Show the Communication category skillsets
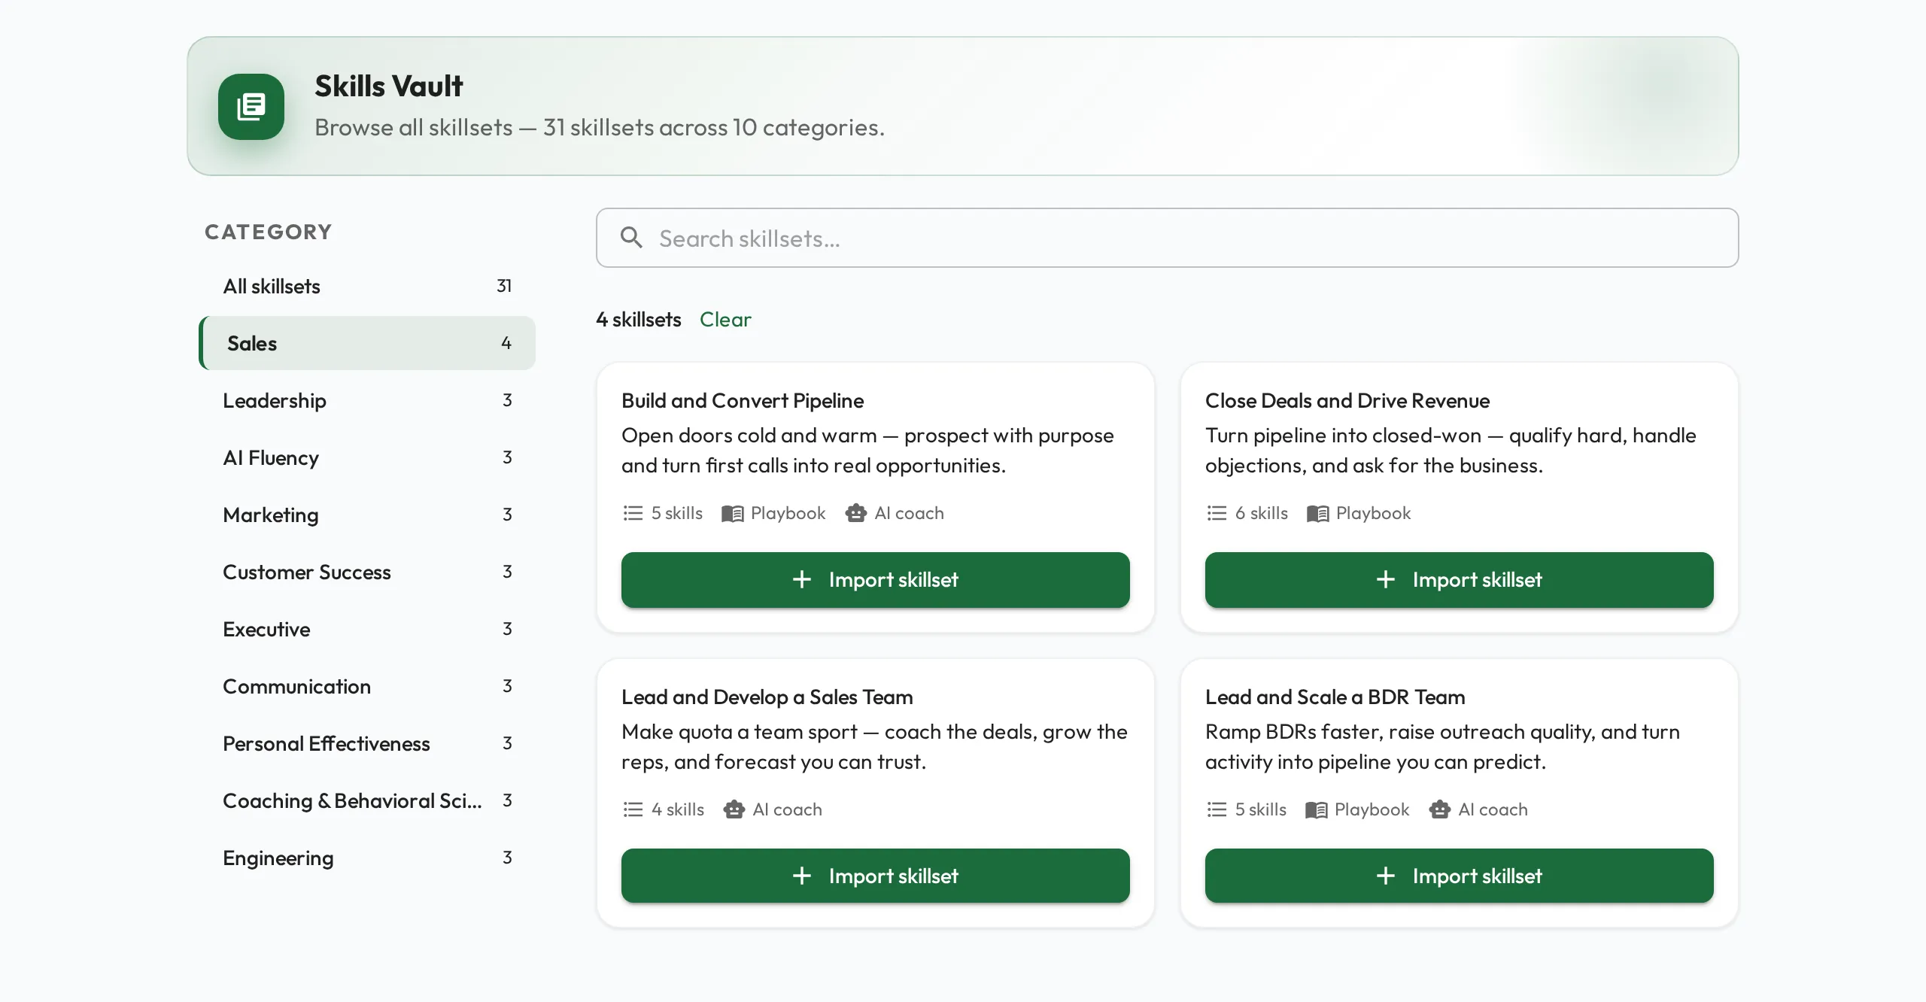The image size is (1926, 1002). pos(367,686)
